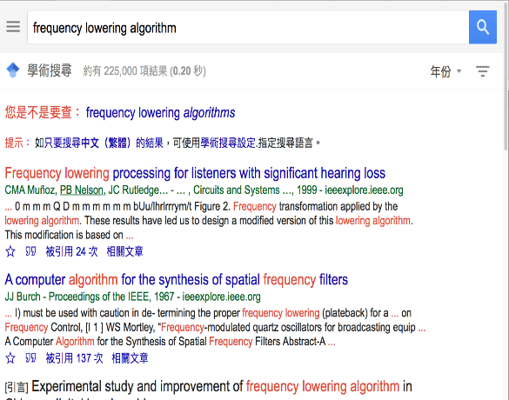Open 相關文章 for the 1999 result
Viewport: 509px width, 400px height.
coord(125,251)
